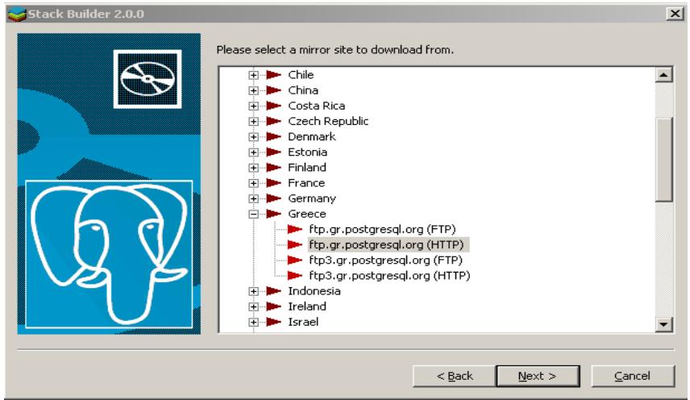Expand the Germany mirror node
Viewport: 690px width, 400px height.
click(x=253, y=199)
